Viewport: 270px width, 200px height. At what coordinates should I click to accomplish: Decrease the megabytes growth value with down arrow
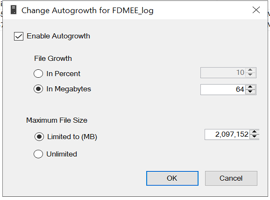(x=250, y=91)
